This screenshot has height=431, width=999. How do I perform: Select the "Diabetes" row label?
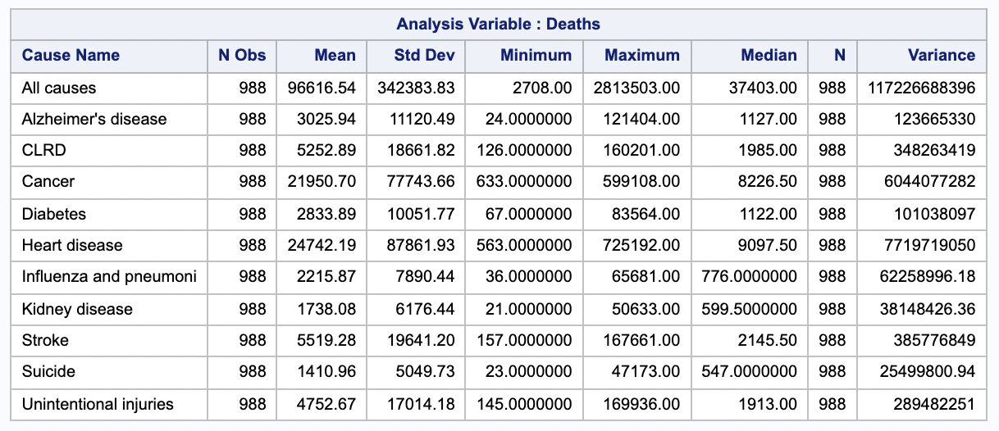pos(54,214)
